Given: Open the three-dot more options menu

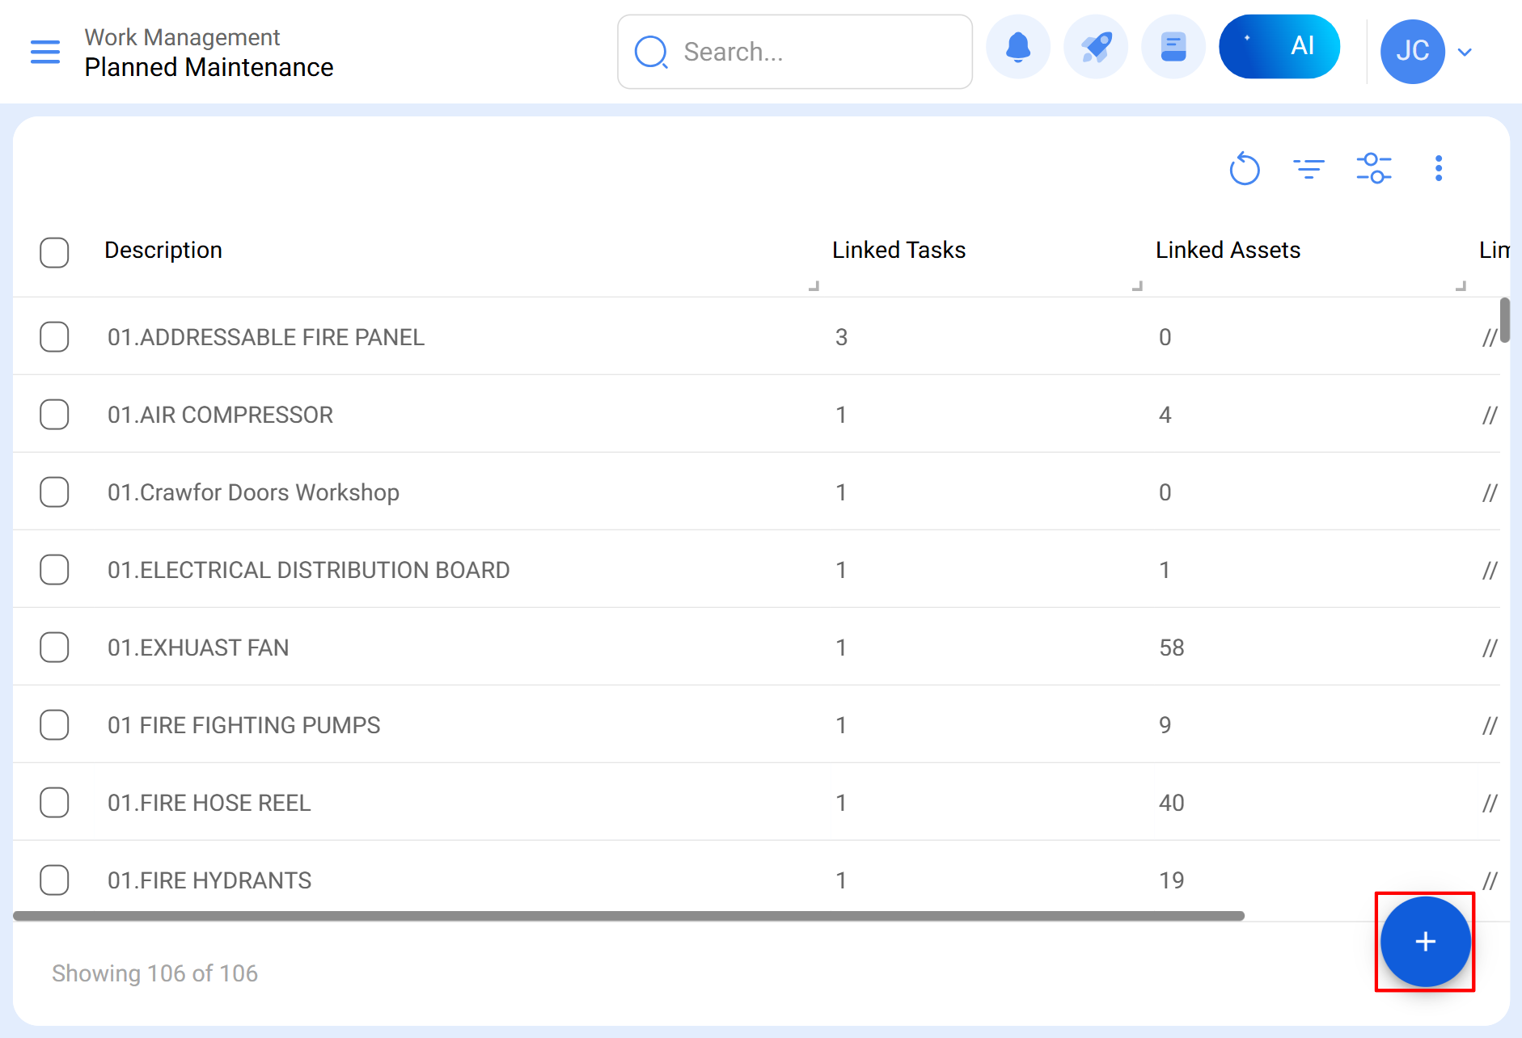Looking at the screenshot, I should [x=1438, y=169].
